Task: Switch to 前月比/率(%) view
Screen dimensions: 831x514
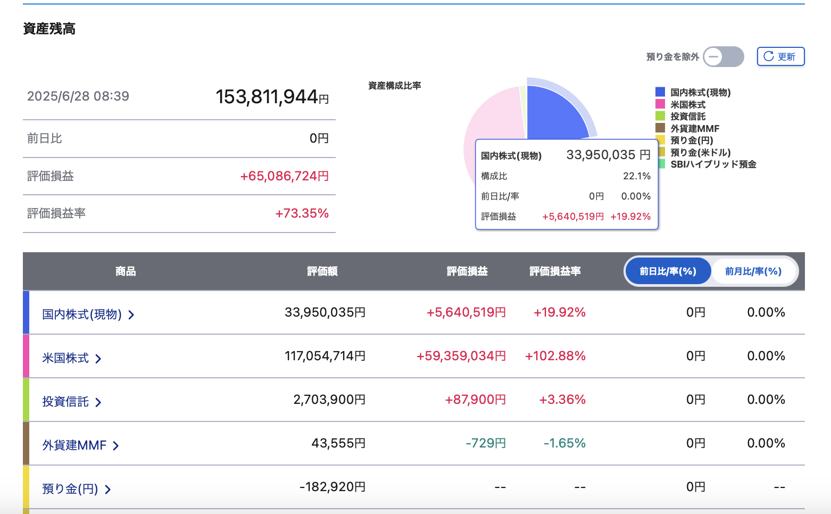Action: click(753, 271)
